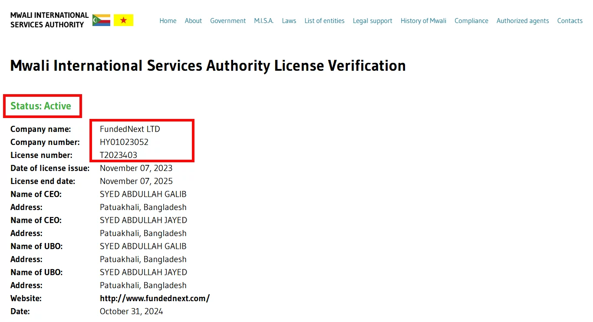Select license issue date November 07, 2023
Image resolution: width=593 pixels, height=322 pixels.
[x=136, y=168]
